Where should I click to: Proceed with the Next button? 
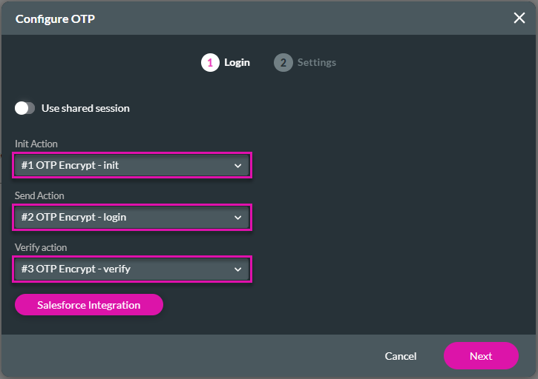[481, 356]
